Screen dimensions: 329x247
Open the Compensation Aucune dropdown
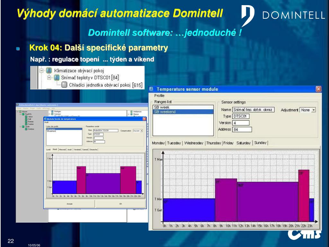(x=141, y=131)
